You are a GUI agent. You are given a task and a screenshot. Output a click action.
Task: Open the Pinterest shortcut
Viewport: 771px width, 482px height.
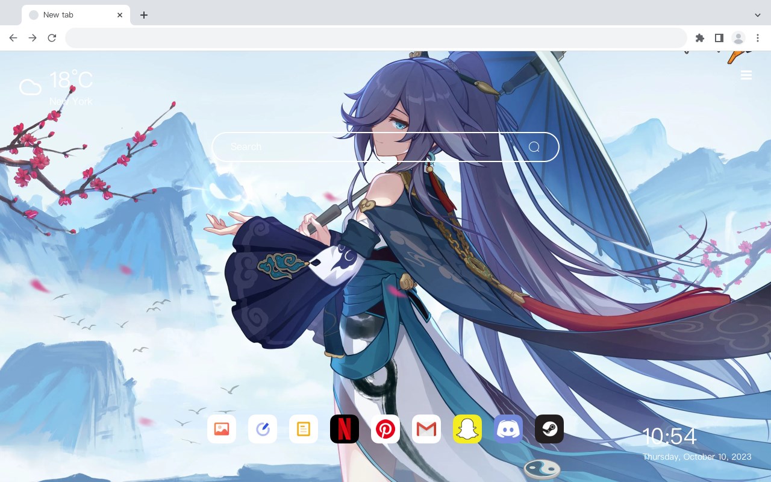pos(385,429)
